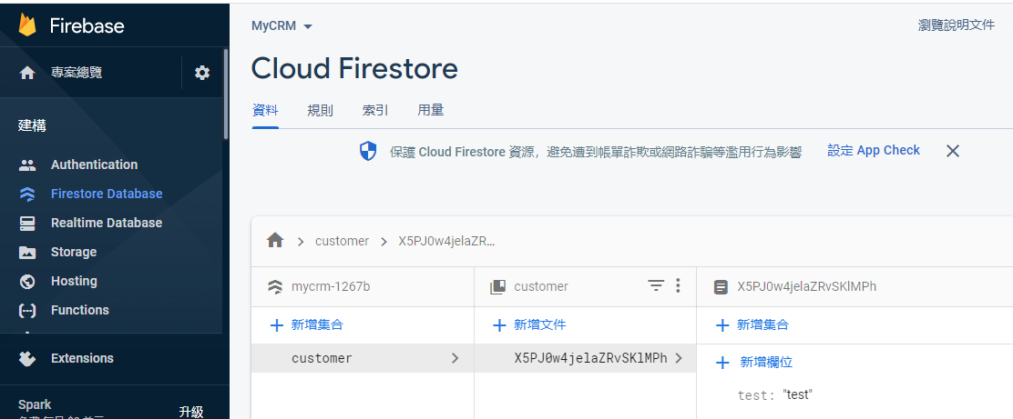Click 升級 to upgrade the plan
Image resolution: width=1013 pixels, height=419 pixels.
pos(191,412)
